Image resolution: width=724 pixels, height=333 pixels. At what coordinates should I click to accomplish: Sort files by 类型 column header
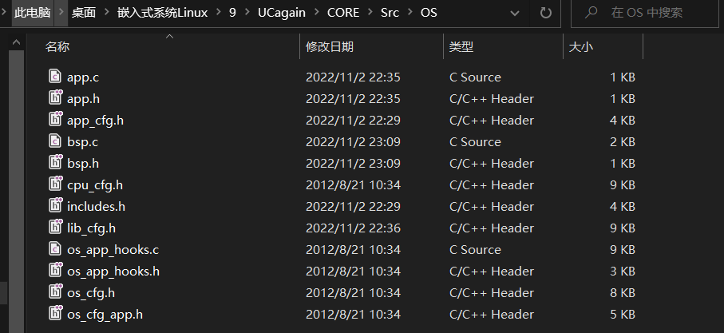[x=461, y=47]
